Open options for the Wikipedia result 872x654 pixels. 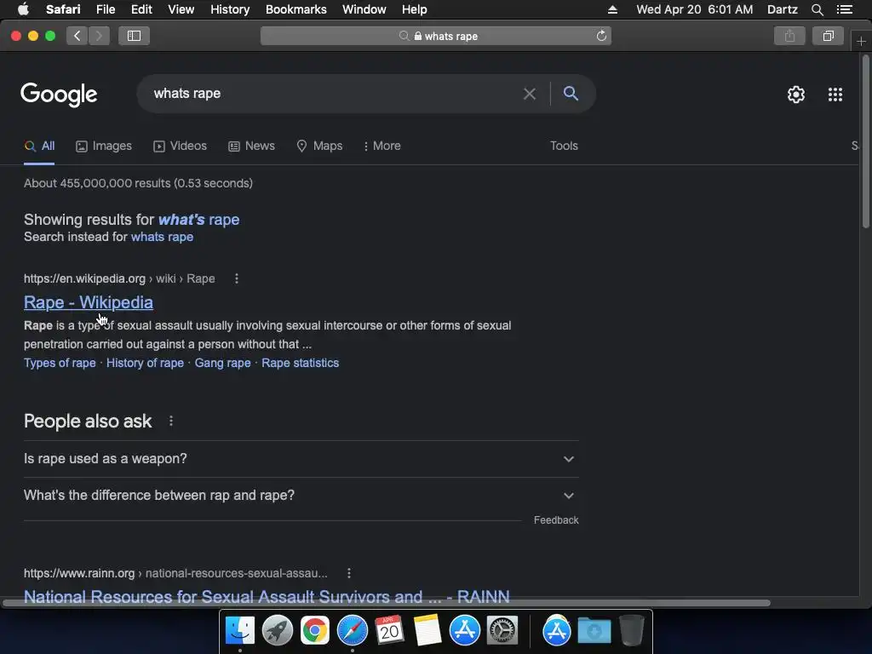tap(237, 278)
